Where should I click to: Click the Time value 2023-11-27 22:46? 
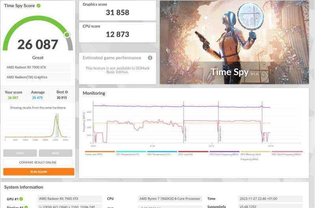click(x=270, y=199)
